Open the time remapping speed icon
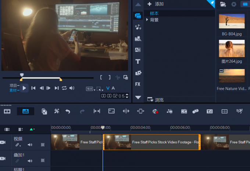This screenshot has width=250, height=171. [239, 111]
